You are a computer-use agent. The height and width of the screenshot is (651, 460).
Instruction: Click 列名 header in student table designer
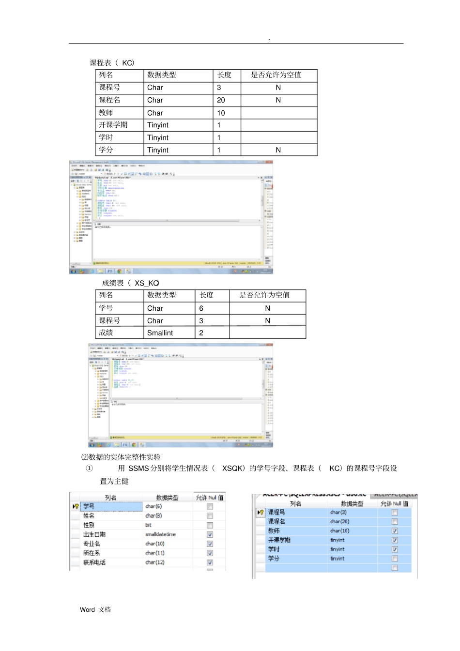[110, 498]
